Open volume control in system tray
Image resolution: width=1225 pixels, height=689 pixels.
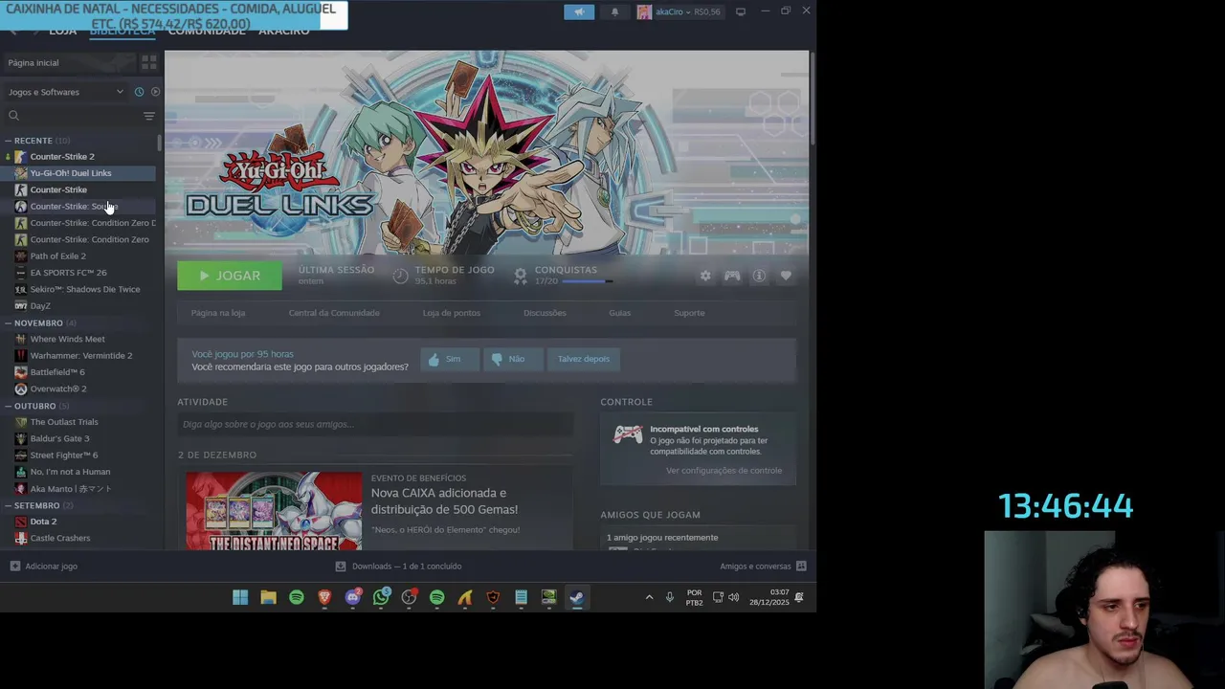pos(733,597)
